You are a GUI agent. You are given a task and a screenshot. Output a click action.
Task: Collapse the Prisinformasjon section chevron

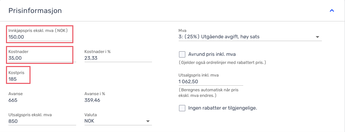[332, 11]
